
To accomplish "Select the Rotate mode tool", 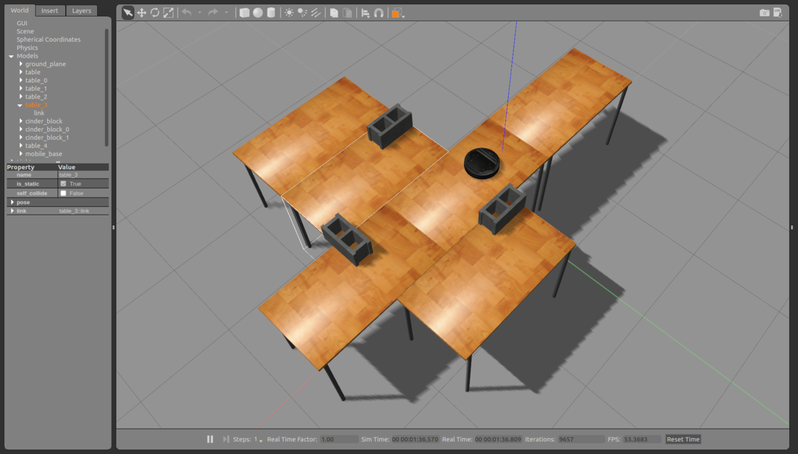I will coord(155,13).
